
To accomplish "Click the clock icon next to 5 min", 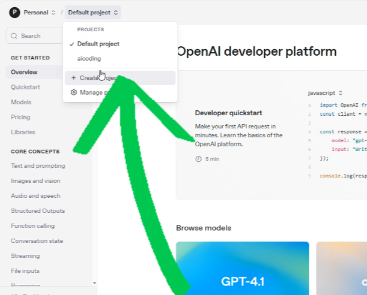I will tap(198, 159).
